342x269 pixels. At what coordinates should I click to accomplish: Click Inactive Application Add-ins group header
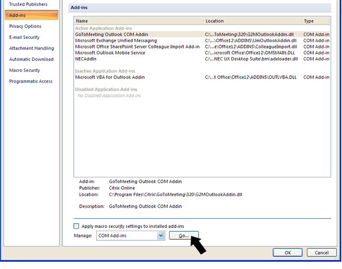105,71
